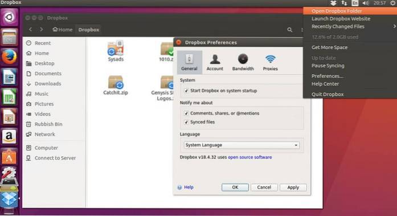
Task: Click Dropbox breadcrumb in Files path bar
Action: click(89, 30)
